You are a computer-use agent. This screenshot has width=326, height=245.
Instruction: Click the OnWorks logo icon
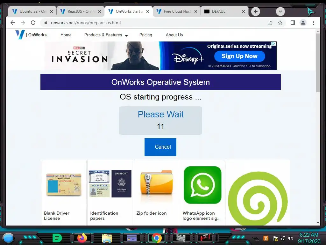click(20, 34)
